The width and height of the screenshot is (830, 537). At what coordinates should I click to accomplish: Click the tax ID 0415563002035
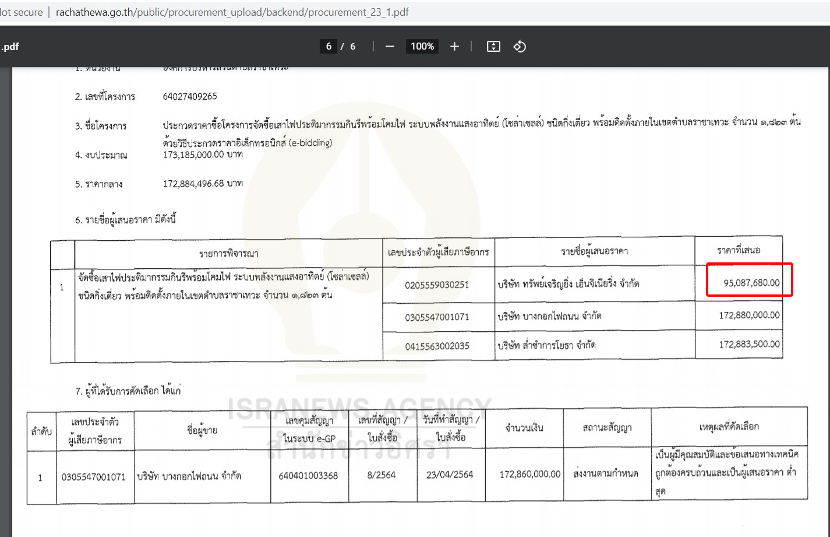(x=437, y=346)
